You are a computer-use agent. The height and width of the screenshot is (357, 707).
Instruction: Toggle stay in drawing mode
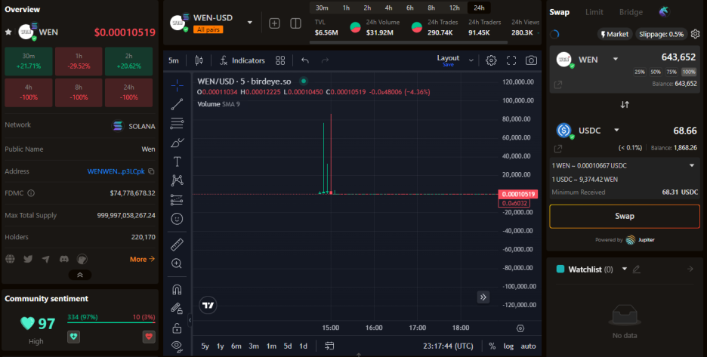click(178, 308)
